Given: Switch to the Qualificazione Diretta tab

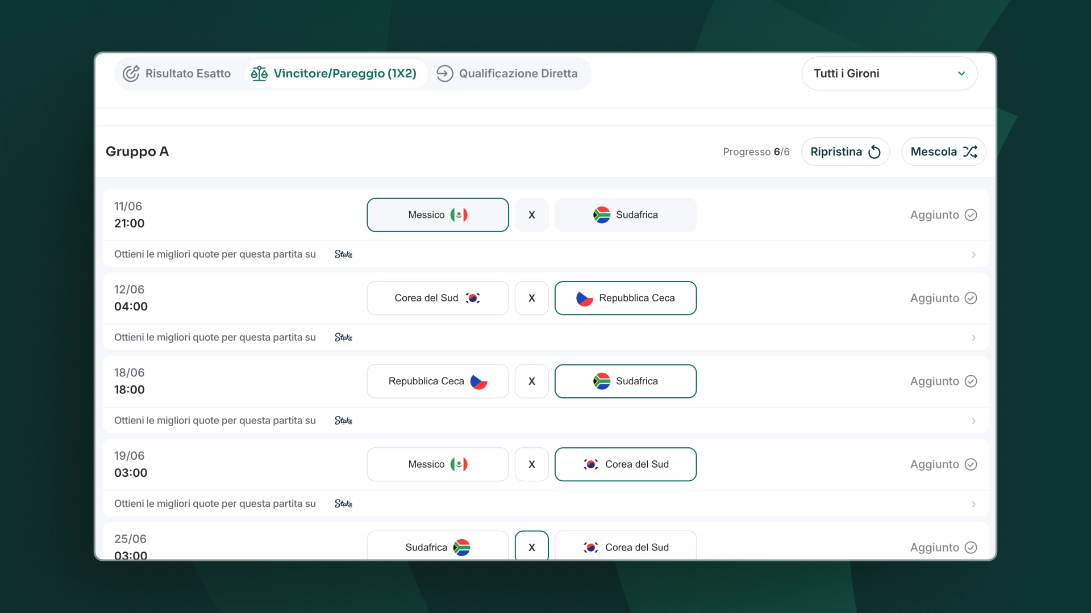Looking at the screenshot, I should 507,73.
